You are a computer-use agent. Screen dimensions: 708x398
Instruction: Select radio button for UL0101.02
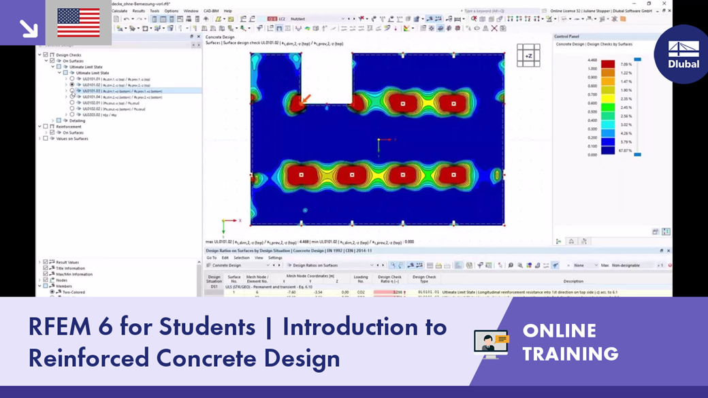tap(71, 85)
